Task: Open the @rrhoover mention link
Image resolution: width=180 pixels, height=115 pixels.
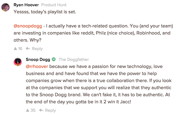Action: pos(37,66)
